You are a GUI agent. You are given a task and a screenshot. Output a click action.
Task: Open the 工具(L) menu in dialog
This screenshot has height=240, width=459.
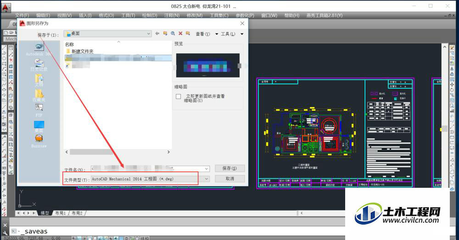228,34
